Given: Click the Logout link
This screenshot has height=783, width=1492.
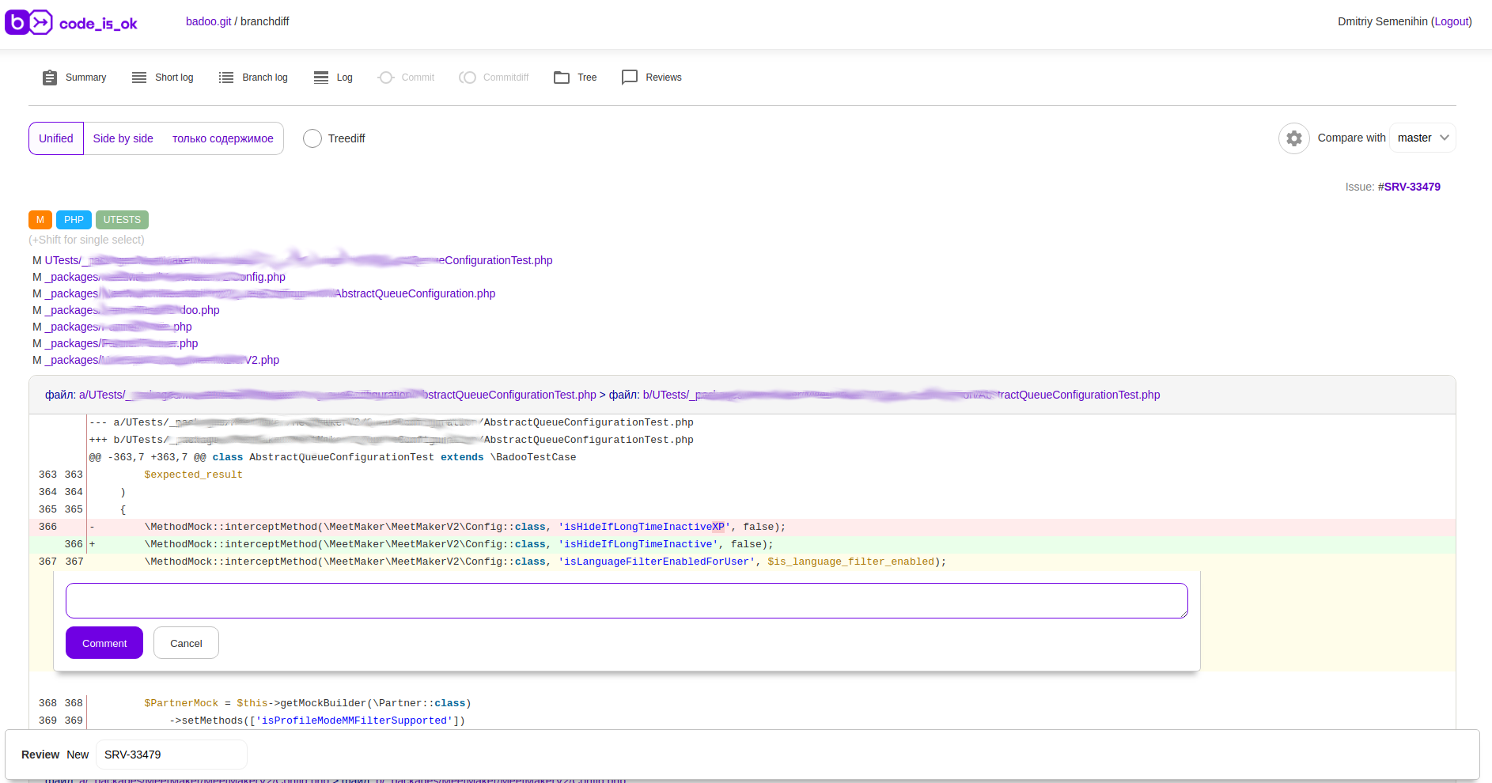Looking at the screenshot, I should (x=1452, y=21).
